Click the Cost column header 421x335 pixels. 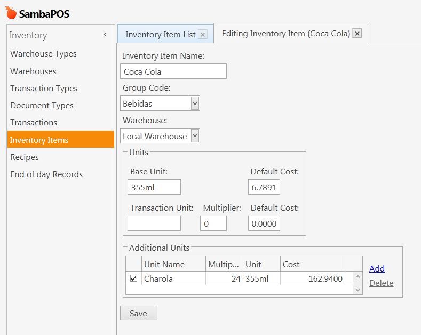(x=313, y=264)
